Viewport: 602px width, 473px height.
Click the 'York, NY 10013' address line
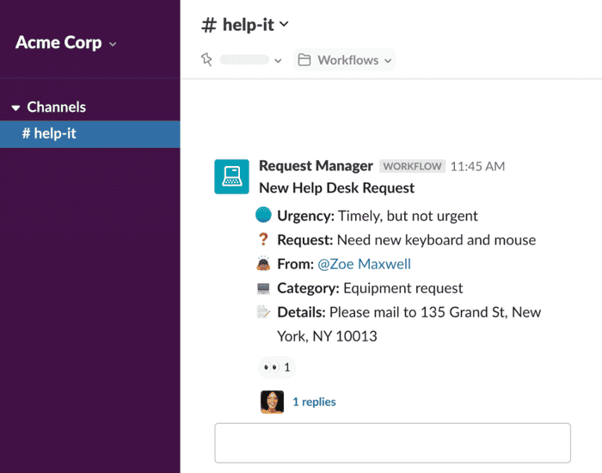[327, 336]
